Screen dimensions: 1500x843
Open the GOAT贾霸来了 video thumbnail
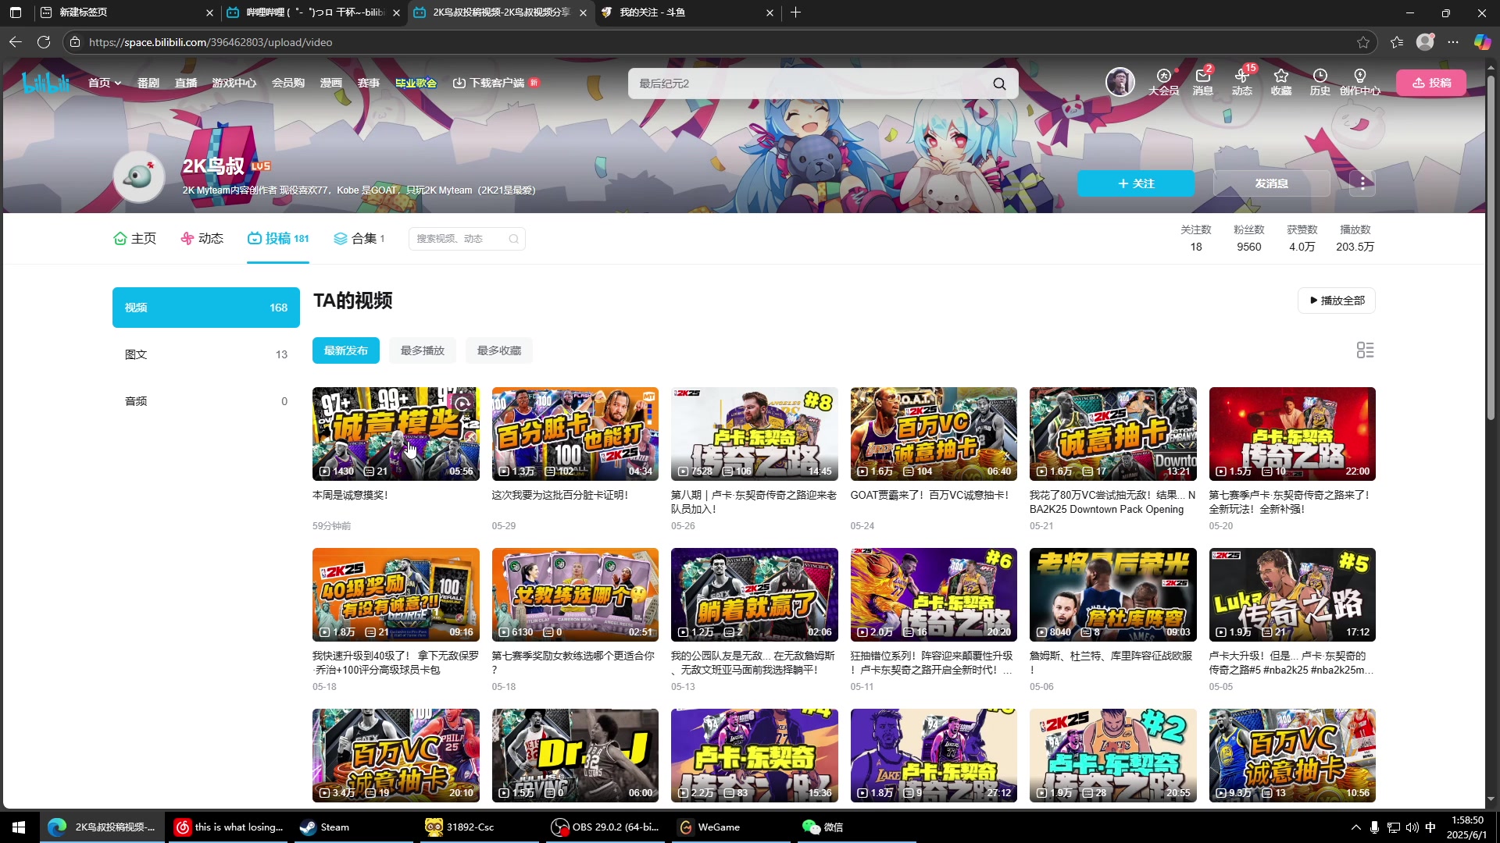(x=934, y=434)
